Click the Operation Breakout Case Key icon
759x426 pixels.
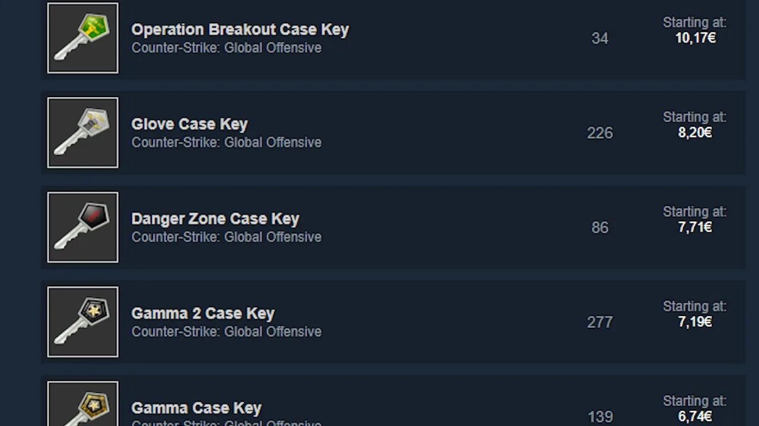coord(82,38)
